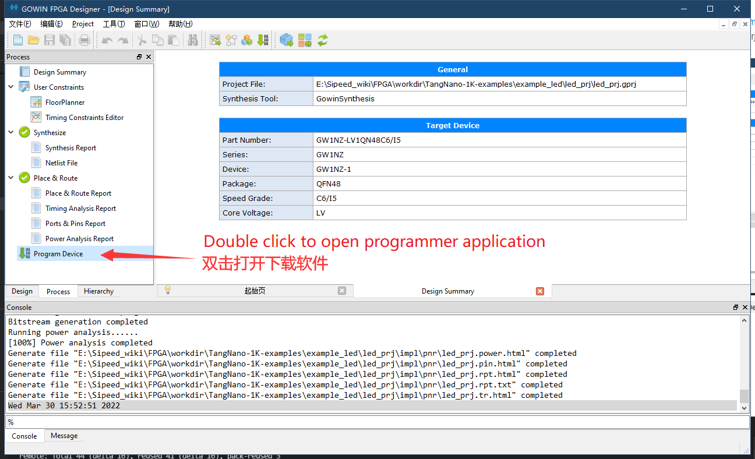The width and height of the screenshot is (755, 459).
Task: Close the Process panel
Action: 149,57
